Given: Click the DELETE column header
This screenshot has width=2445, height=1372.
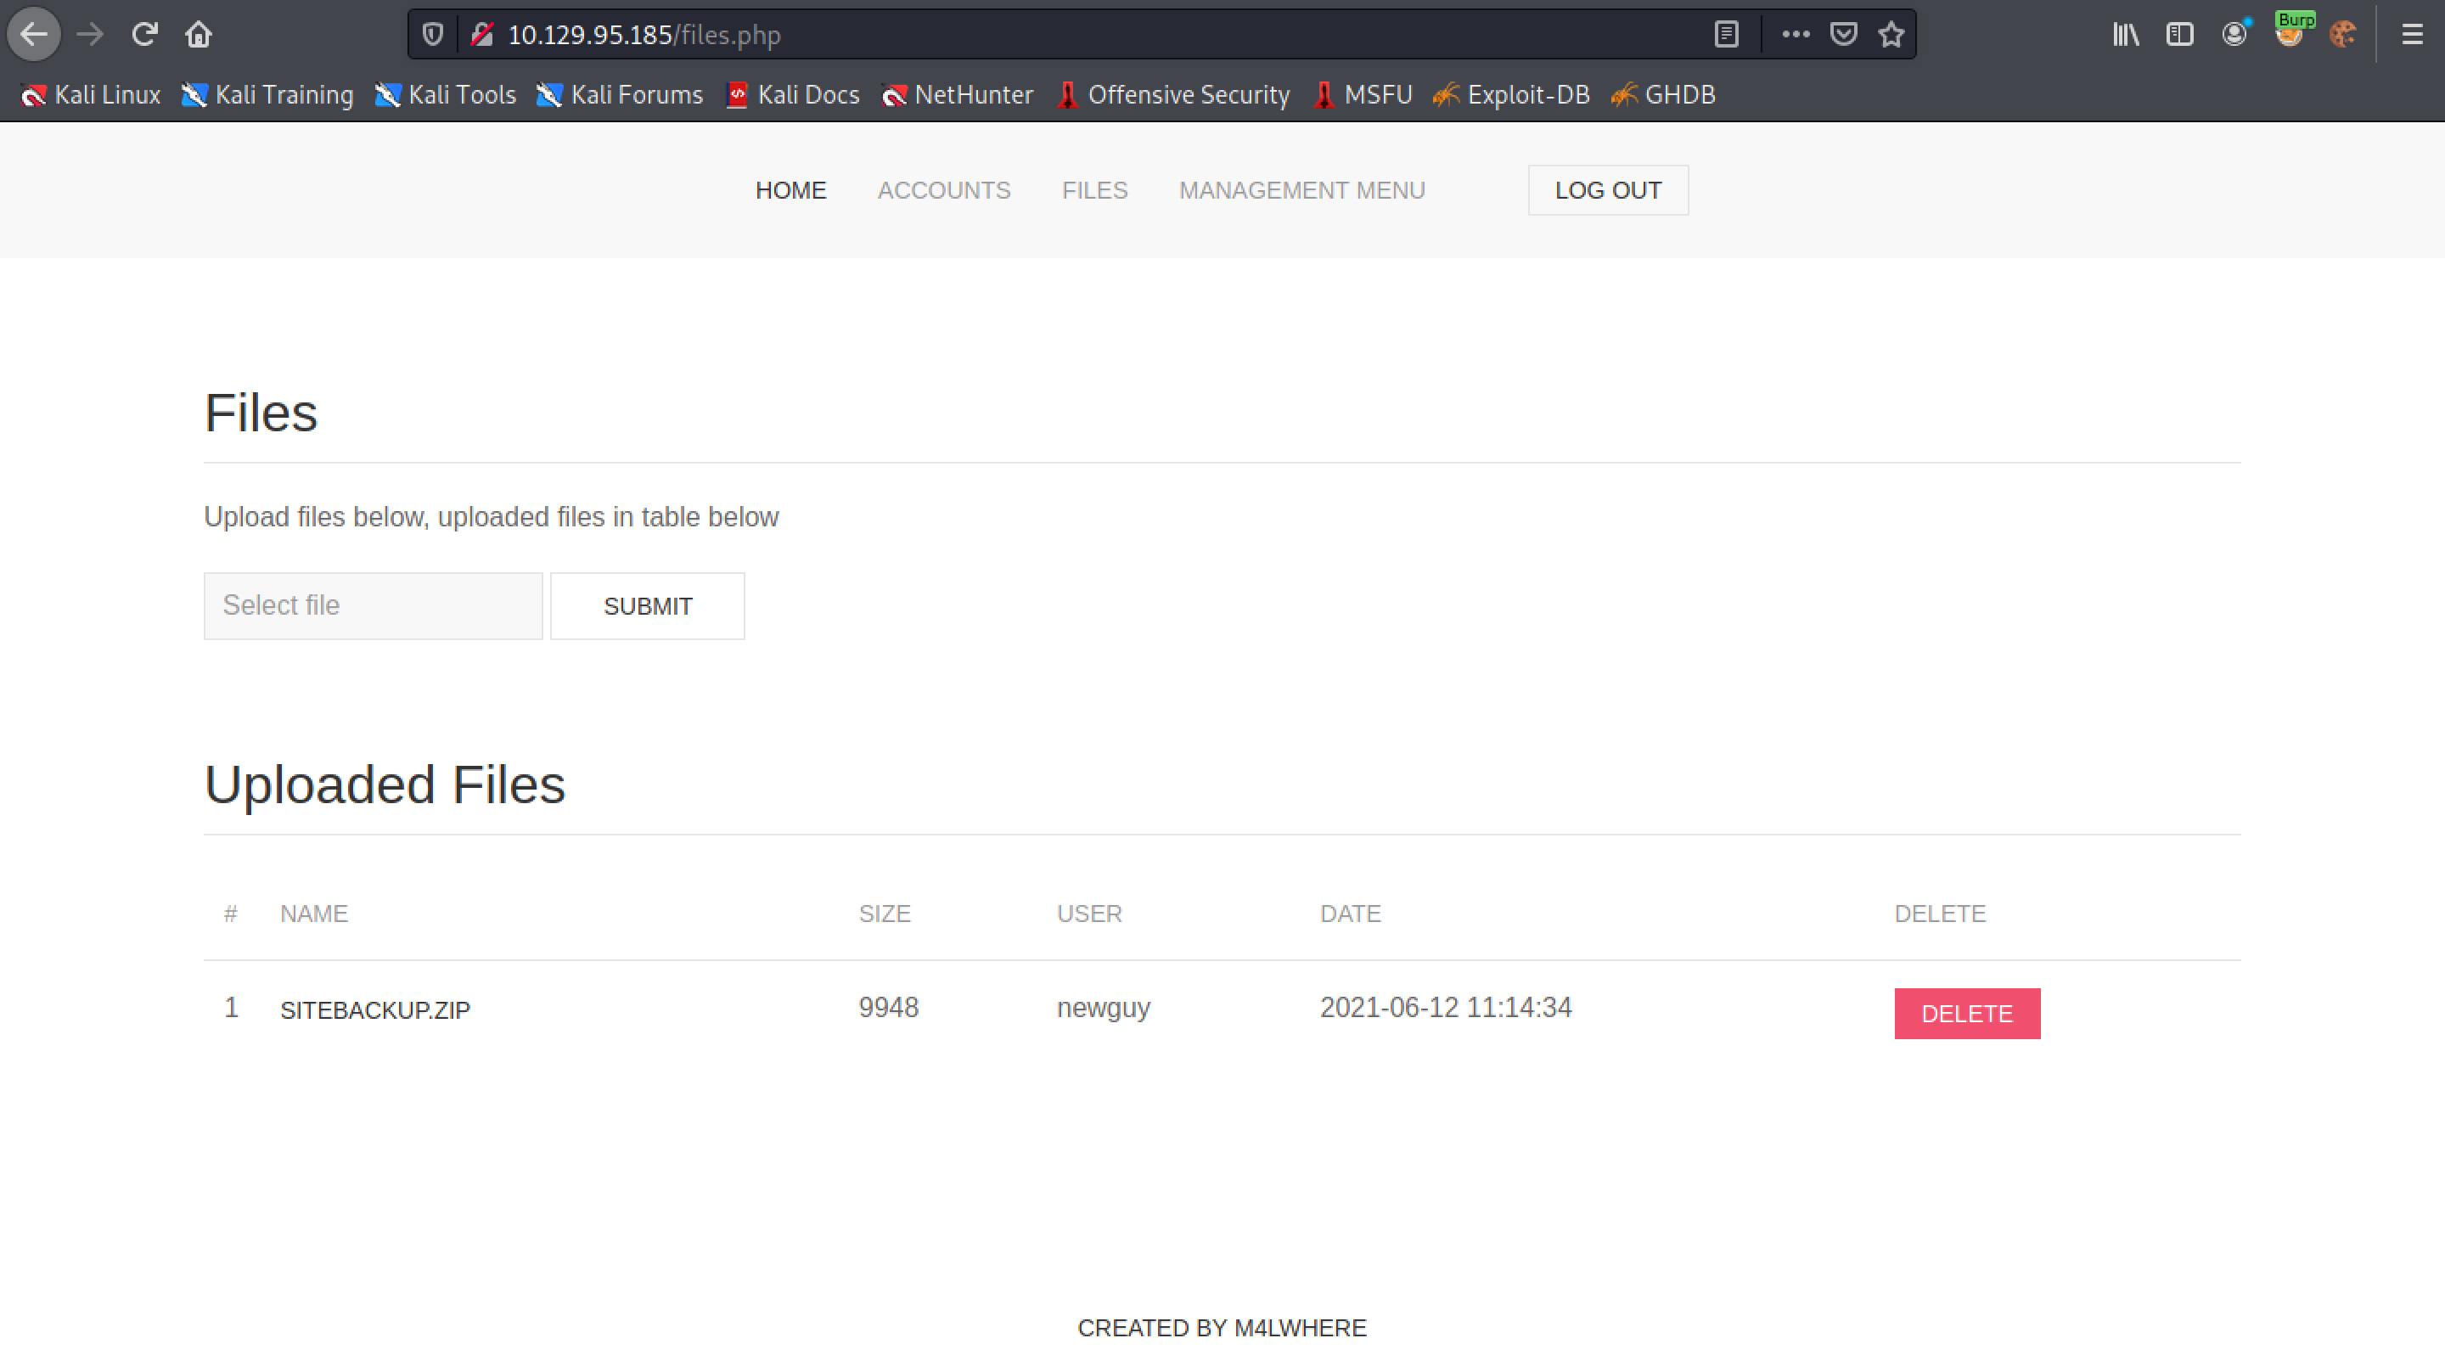Looking at the screenshot, I should (1940, 914).
